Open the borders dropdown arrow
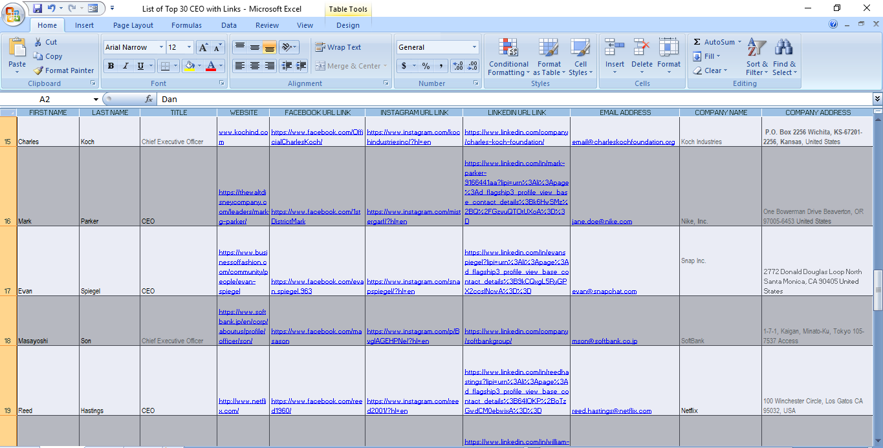Viewport: 883px width, 448px height. tap(176, 66)
